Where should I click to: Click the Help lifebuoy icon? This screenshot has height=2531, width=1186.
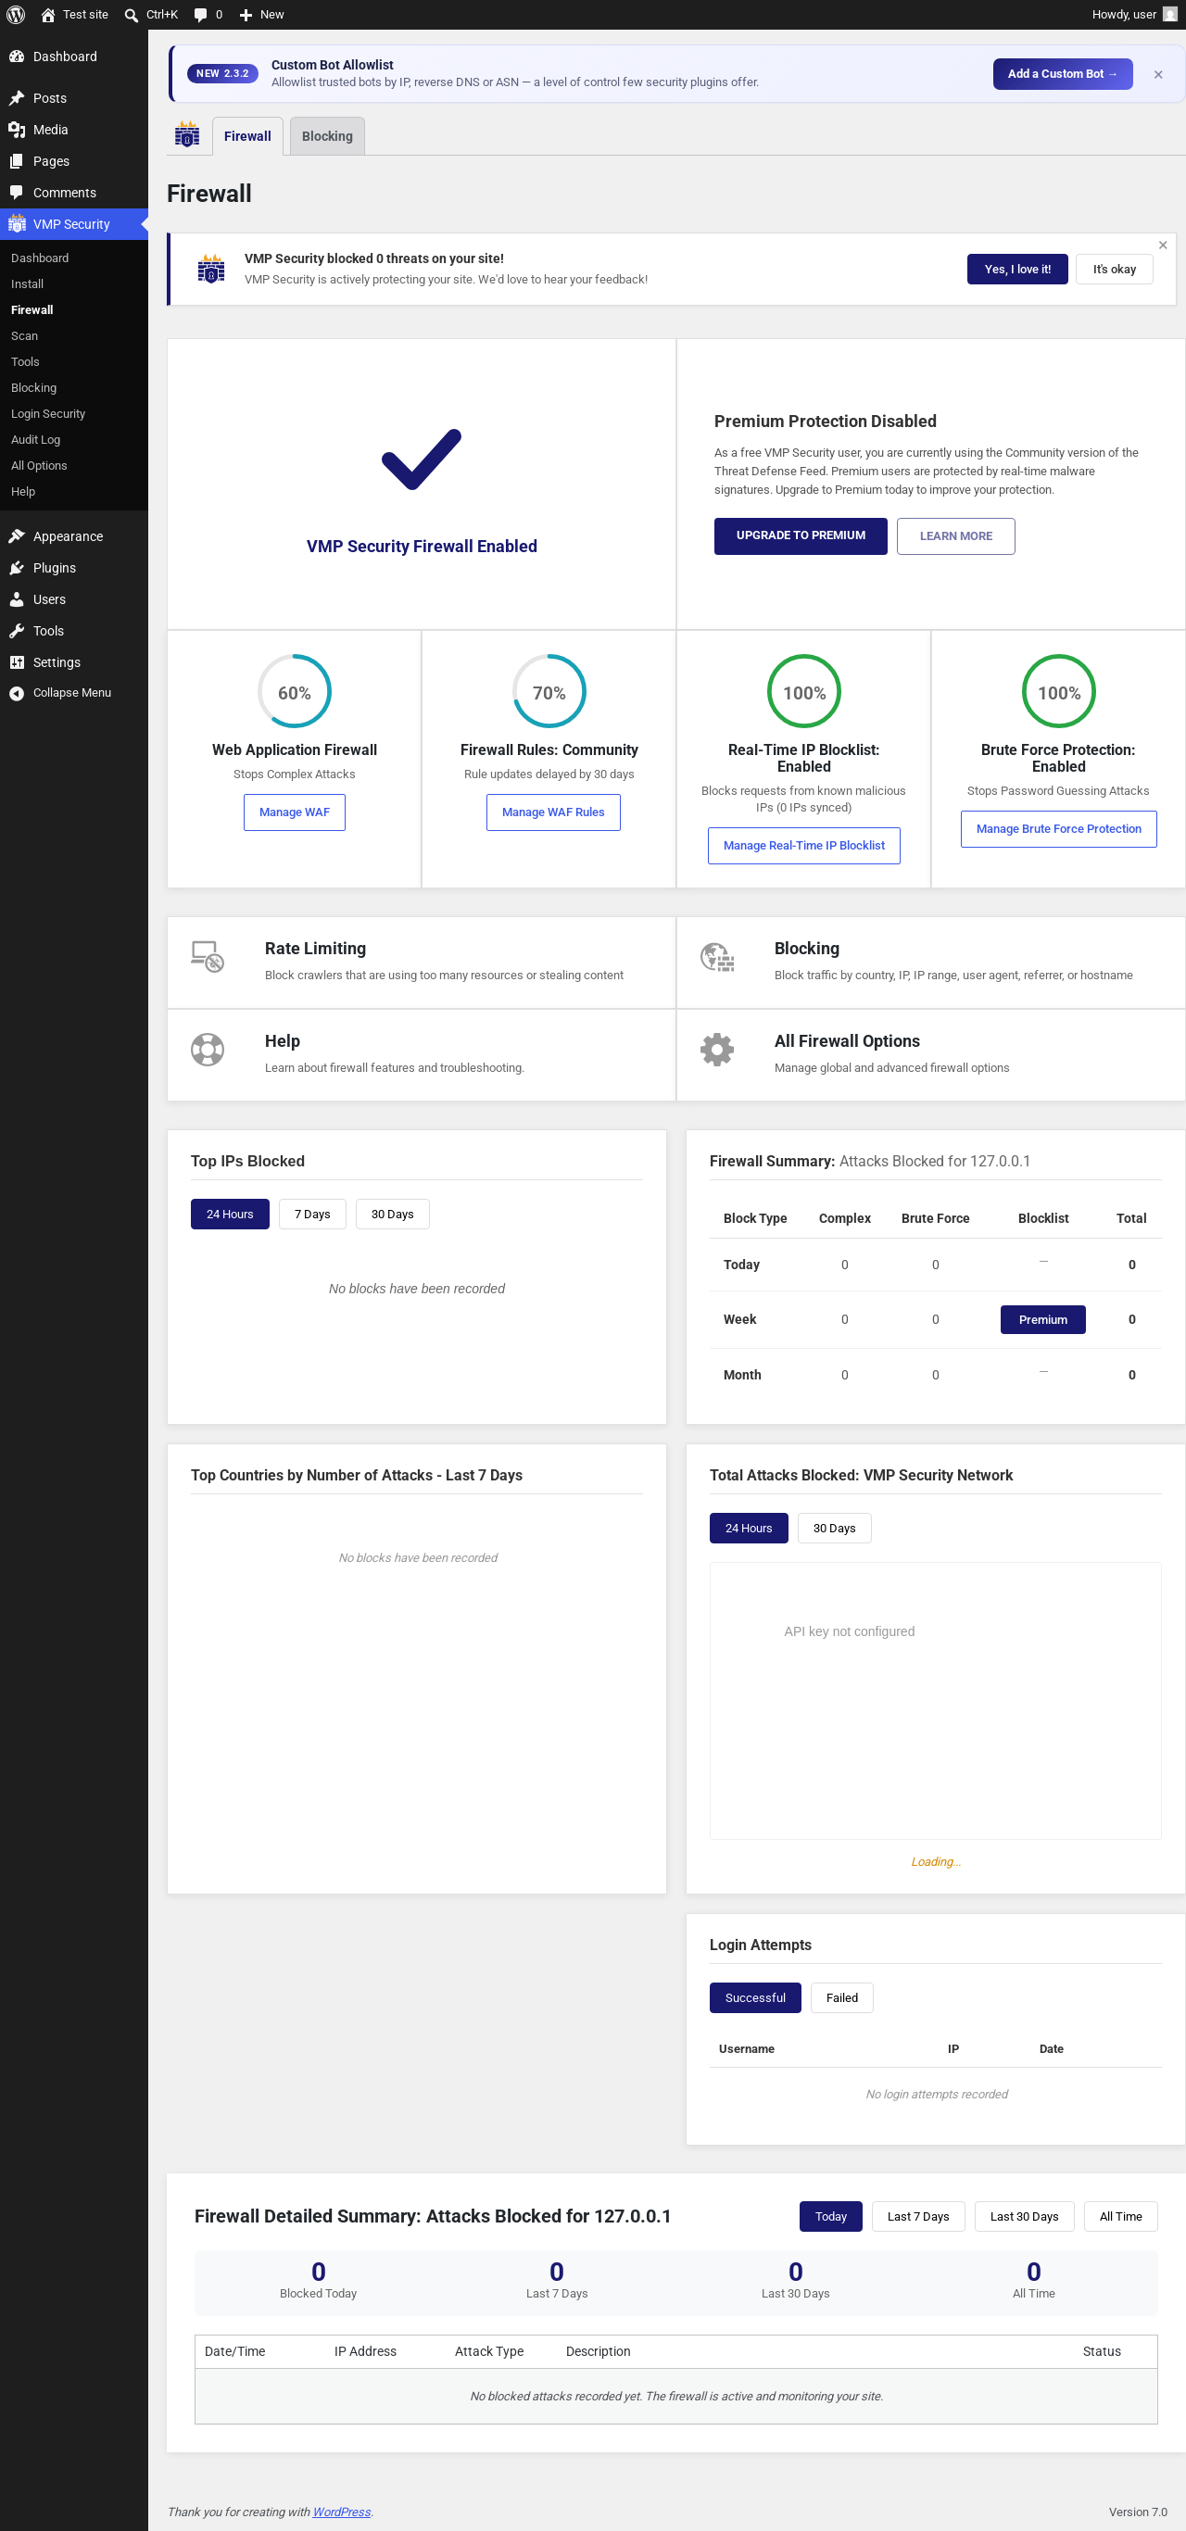point(208,1050)
